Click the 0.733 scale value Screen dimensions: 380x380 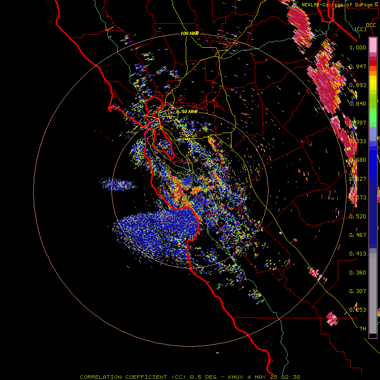pos(358,141)
